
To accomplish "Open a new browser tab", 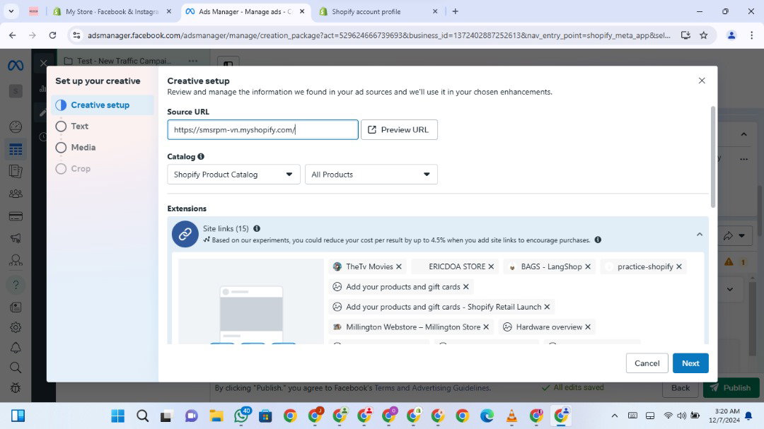I will point(455,11).
